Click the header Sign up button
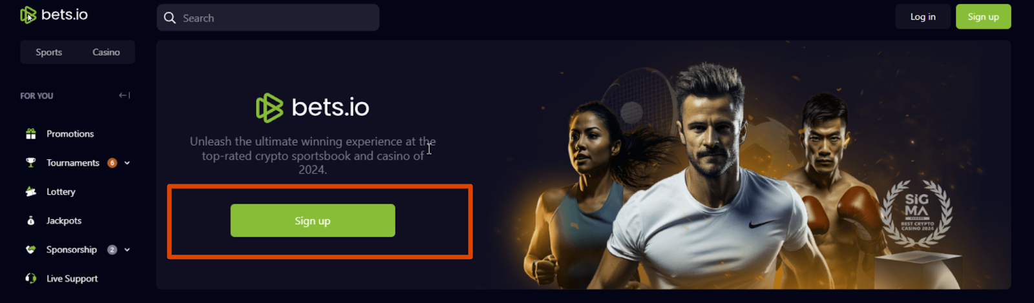This screenshot has width=1034, height=303. (983, 17)
